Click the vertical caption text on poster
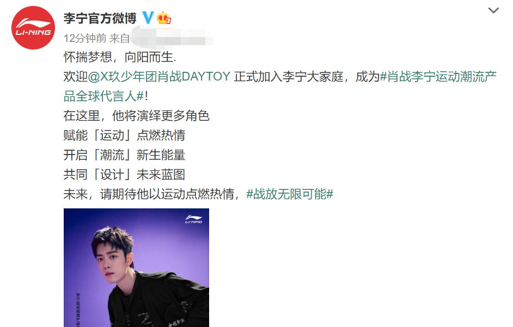 pos(78,310)
